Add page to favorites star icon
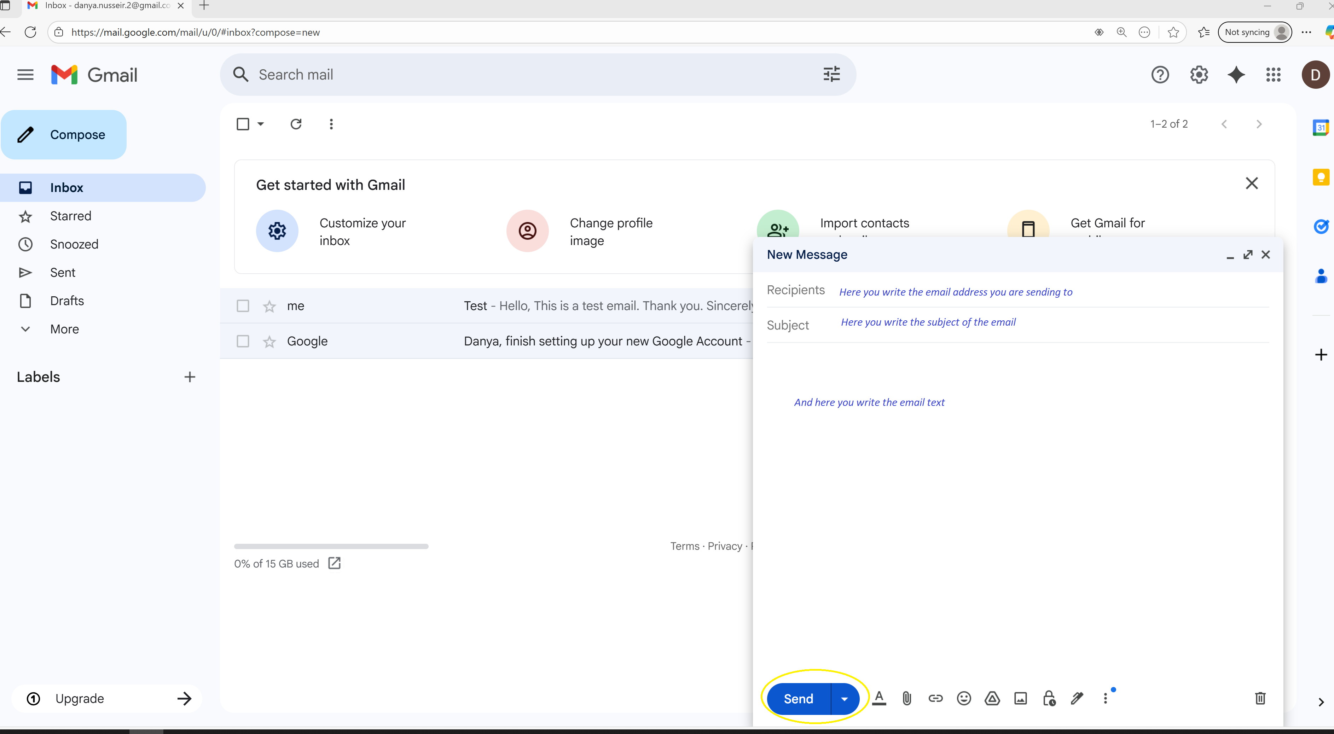Screen dimensions: 1334x734 (1173, 32)
